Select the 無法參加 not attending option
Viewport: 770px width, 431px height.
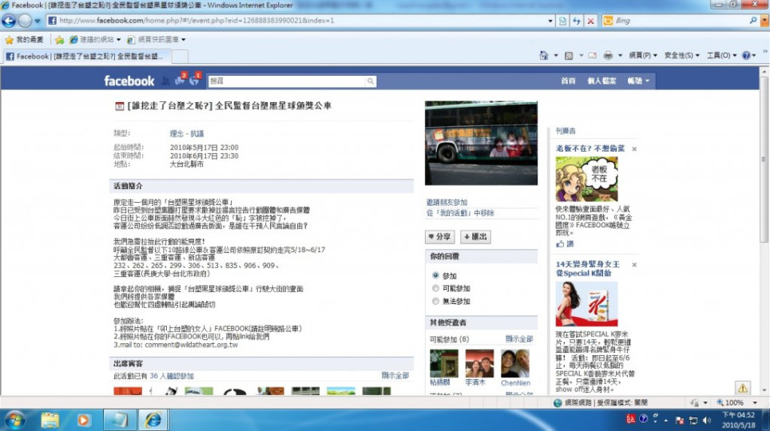point(435,301)
